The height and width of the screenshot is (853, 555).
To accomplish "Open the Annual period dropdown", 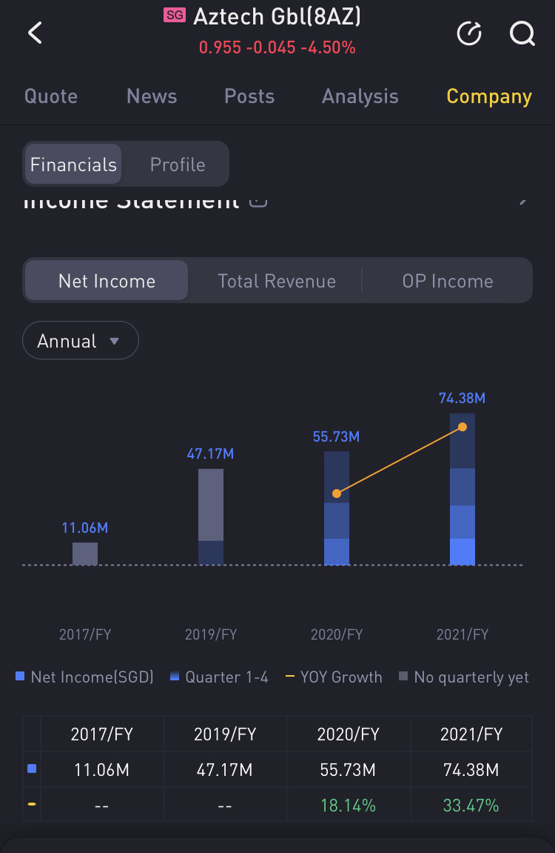I will (x=81, y=341).
